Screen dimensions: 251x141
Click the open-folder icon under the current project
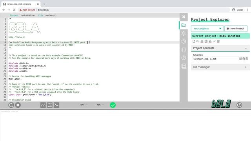[198, 42]
